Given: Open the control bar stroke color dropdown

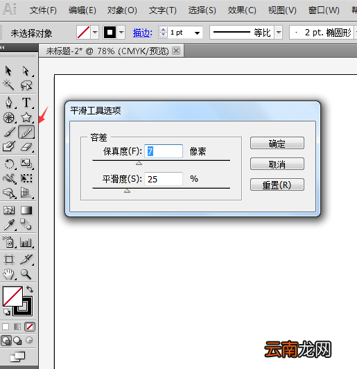Looking at the screenshot, I should tap(121, 32).
